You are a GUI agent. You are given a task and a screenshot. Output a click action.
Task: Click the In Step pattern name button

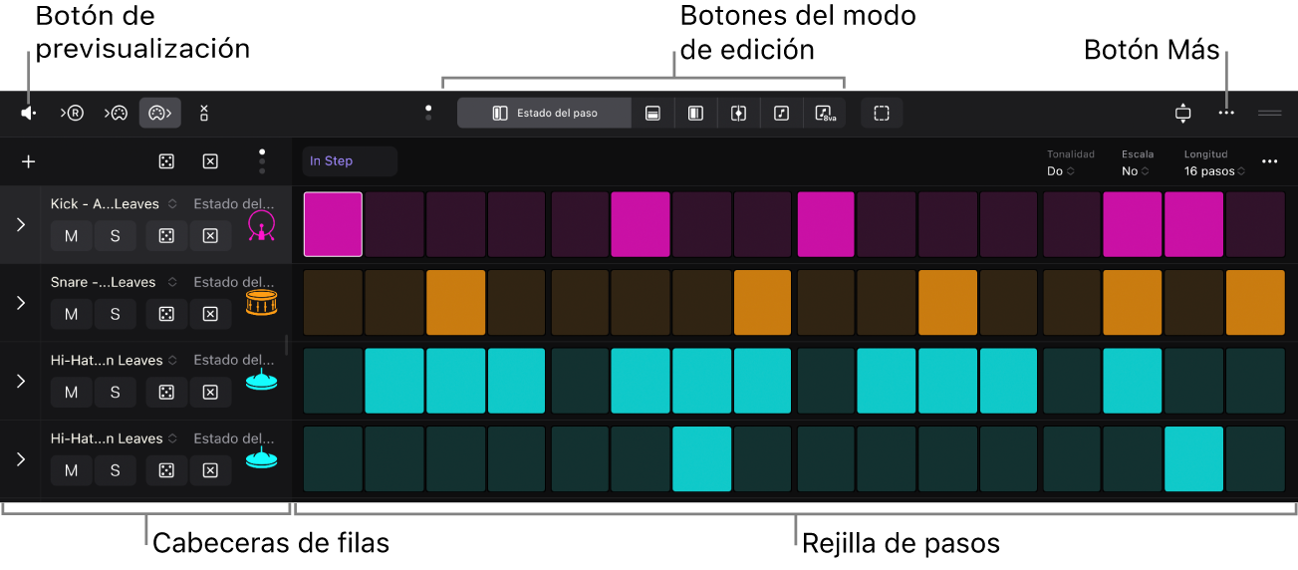tap(350, 161)
